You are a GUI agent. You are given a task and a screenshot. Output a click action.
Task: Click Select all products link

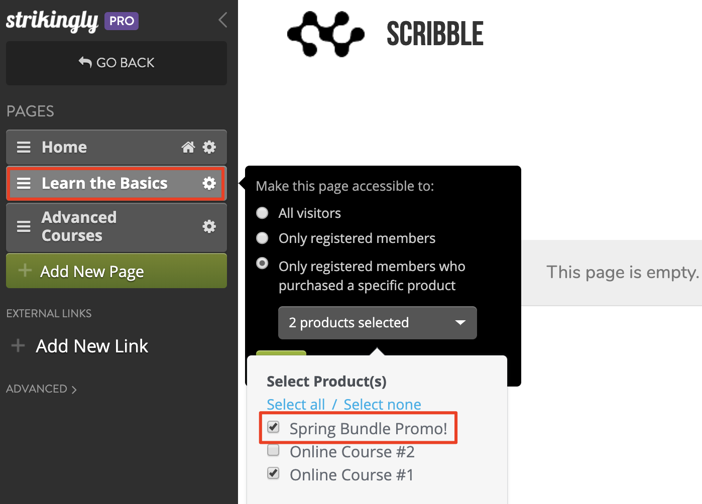pyautogui.click(x=295, y=404)
